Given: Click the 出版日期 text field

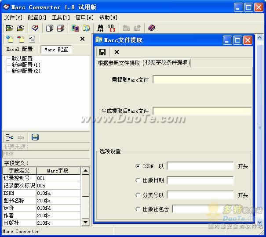Looking at the screenshot, I should 200,180.
